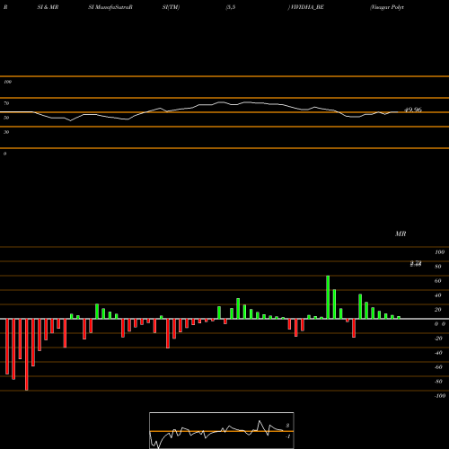Click the '-1' label in mini chart
This screenshot has height=449, width=449.
tap(288, 436)
